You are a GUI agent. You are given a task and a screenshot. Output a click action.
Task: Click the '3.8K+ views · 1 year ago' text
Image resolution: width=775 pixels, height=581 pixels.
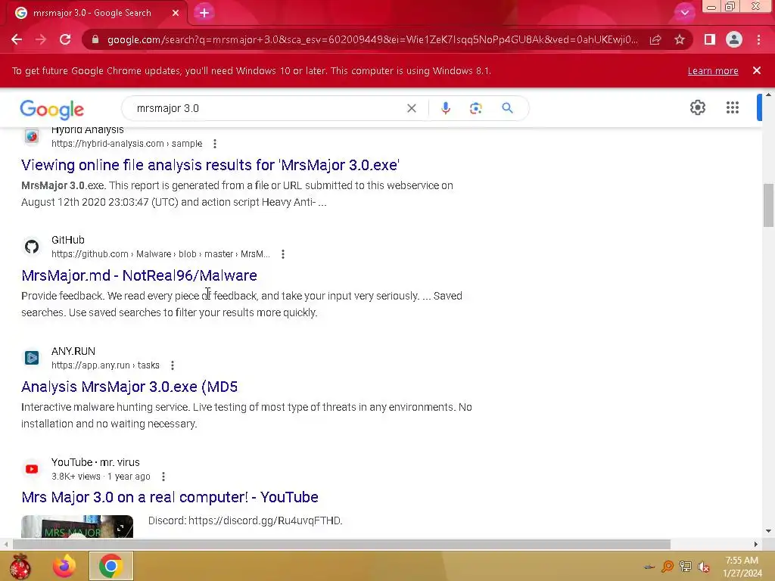click(101, 477)
